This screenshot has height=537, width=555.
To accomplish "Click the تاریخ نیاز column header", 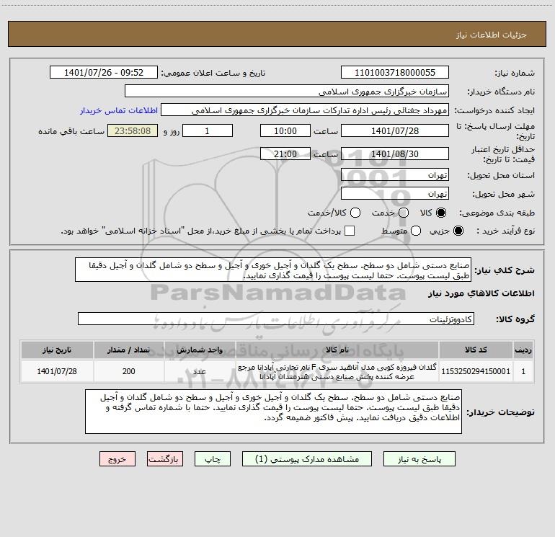I will click(x=57, y=350).
